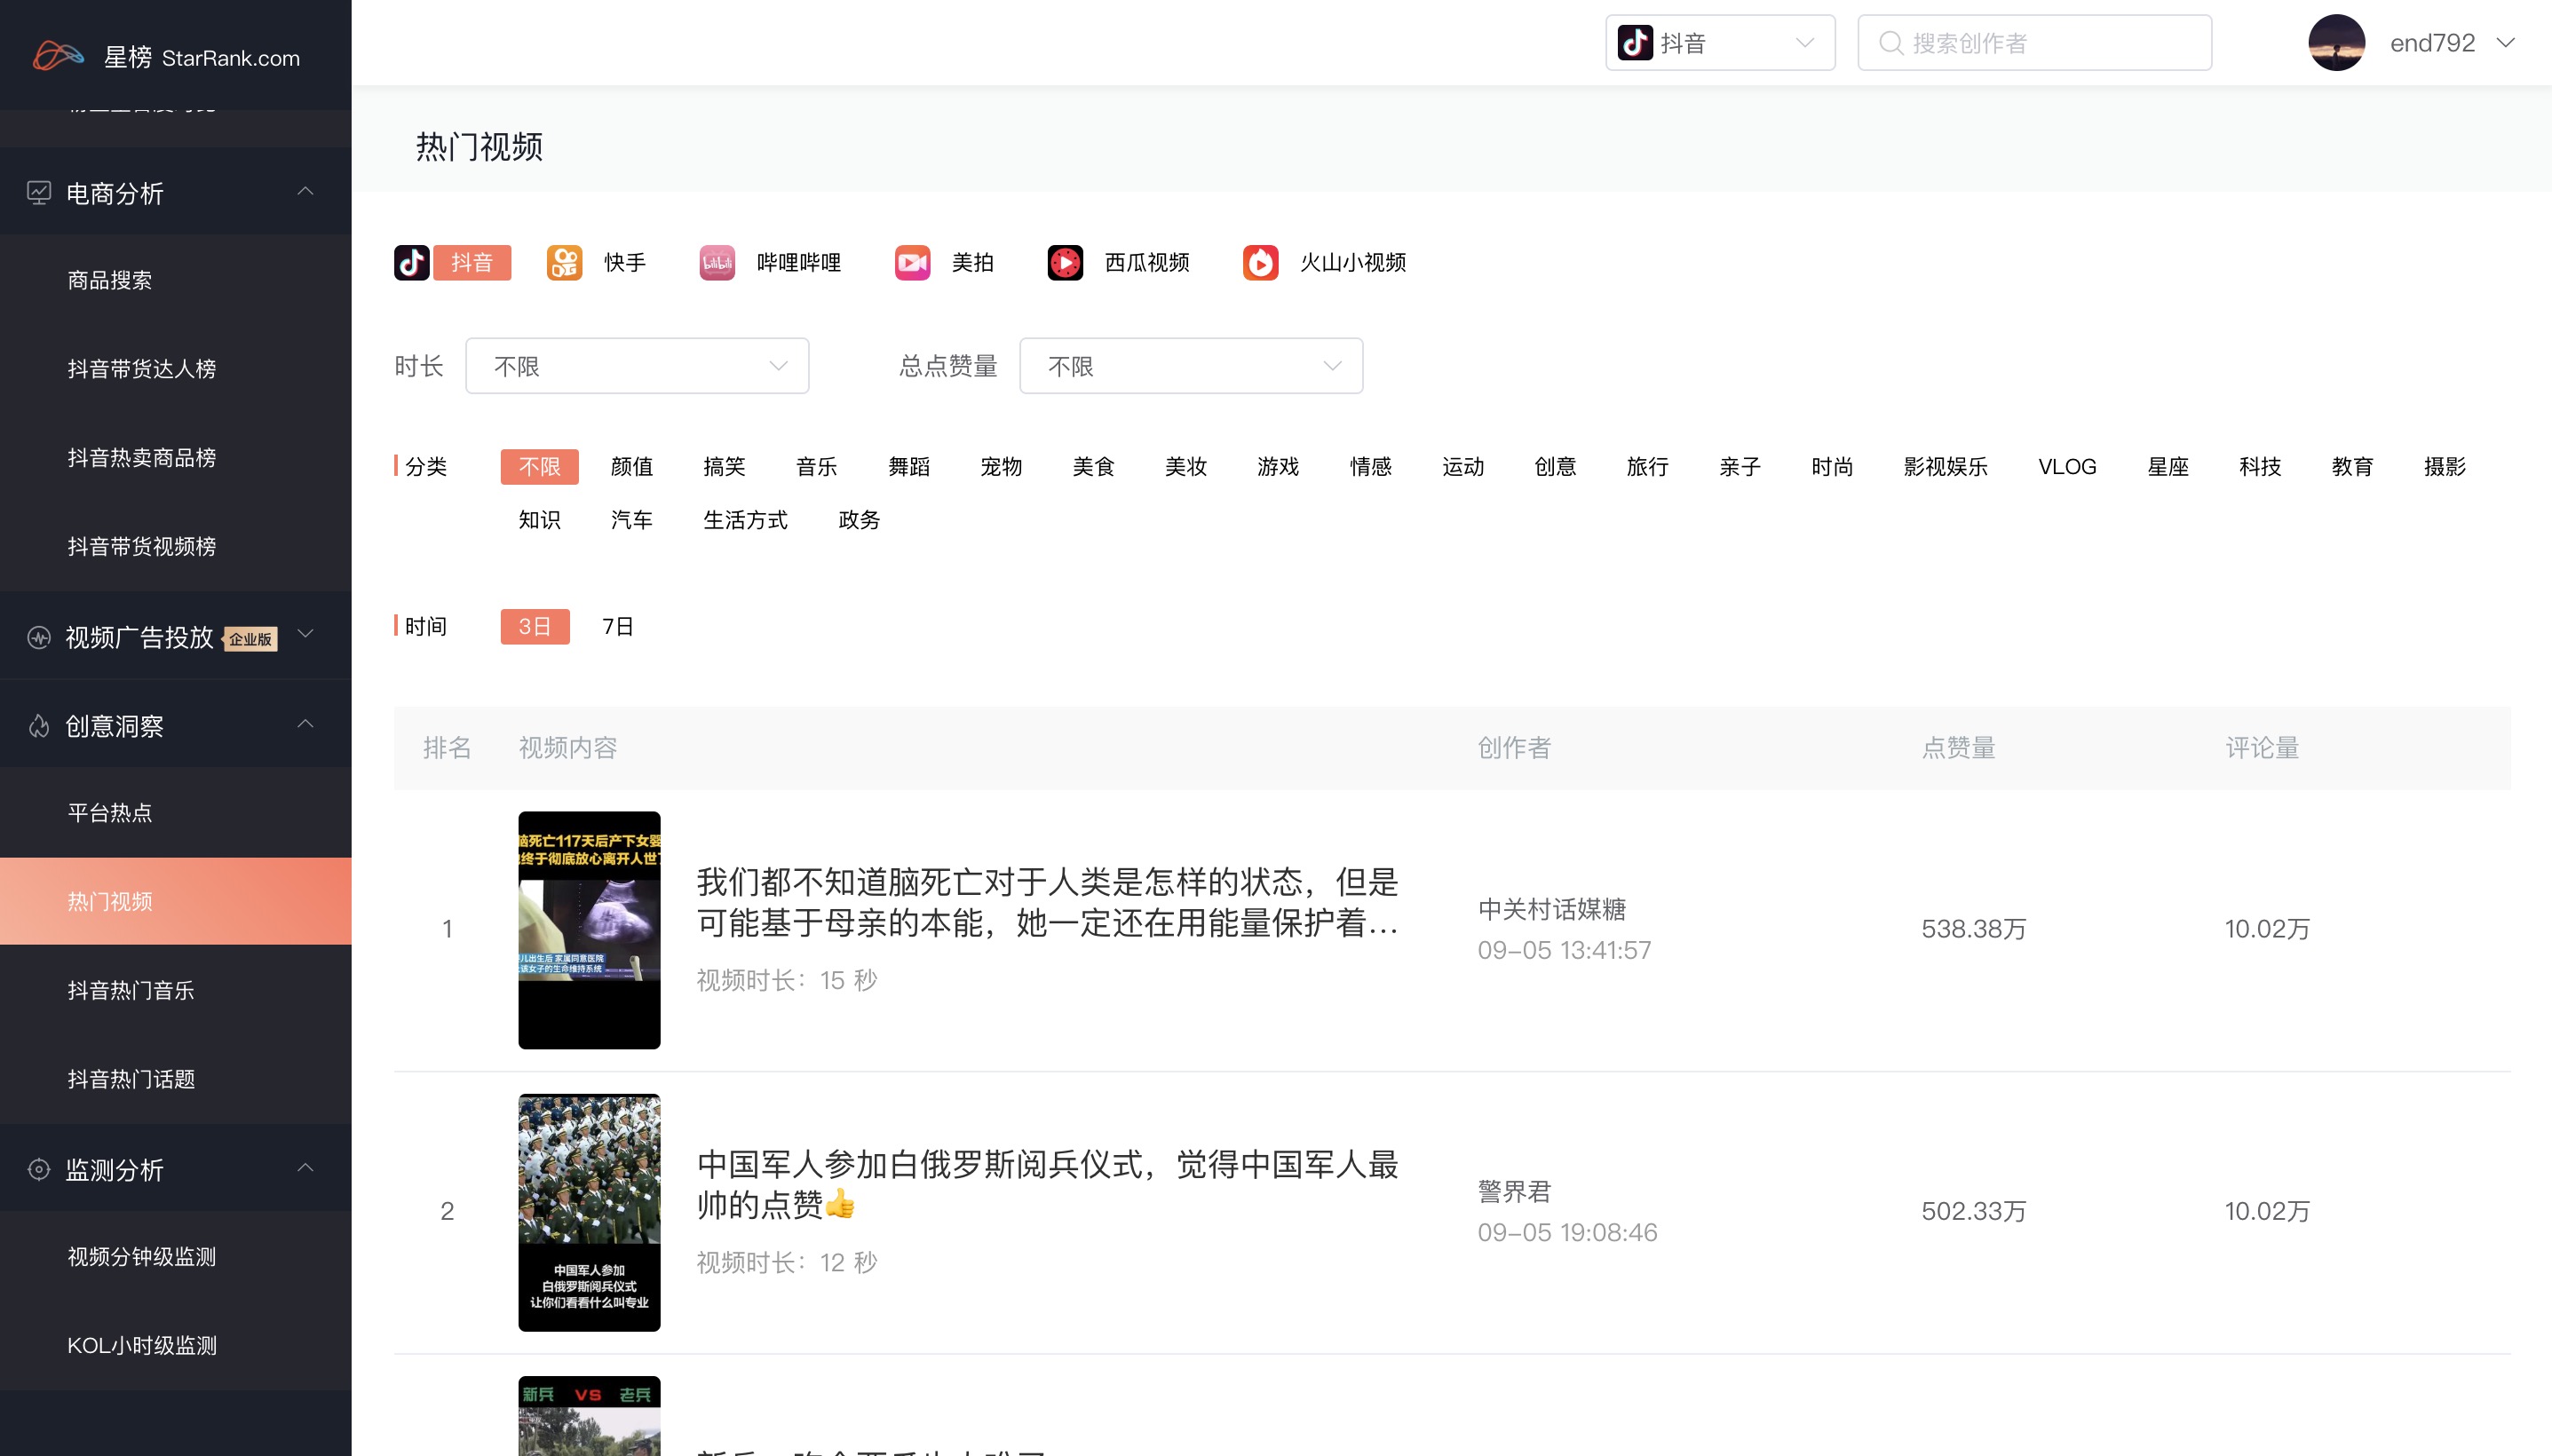Open 抖音热门音乐 in sidebar
The height and width of the screenshot is (1456, 2552).
(x=131, y=990)
